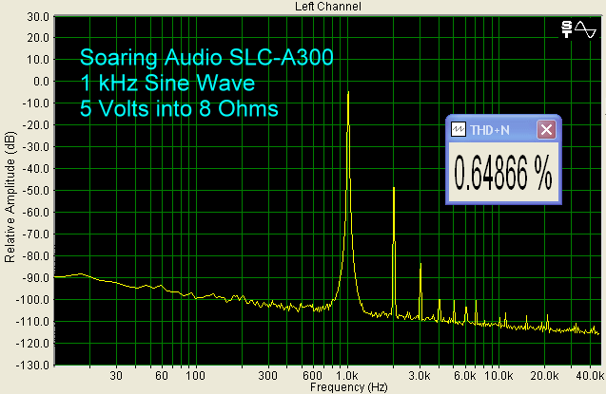Click the 100 frequency axis tick label
Image resolution: width=606 pixels, height=394 pixels.
[x=196, y=376]
